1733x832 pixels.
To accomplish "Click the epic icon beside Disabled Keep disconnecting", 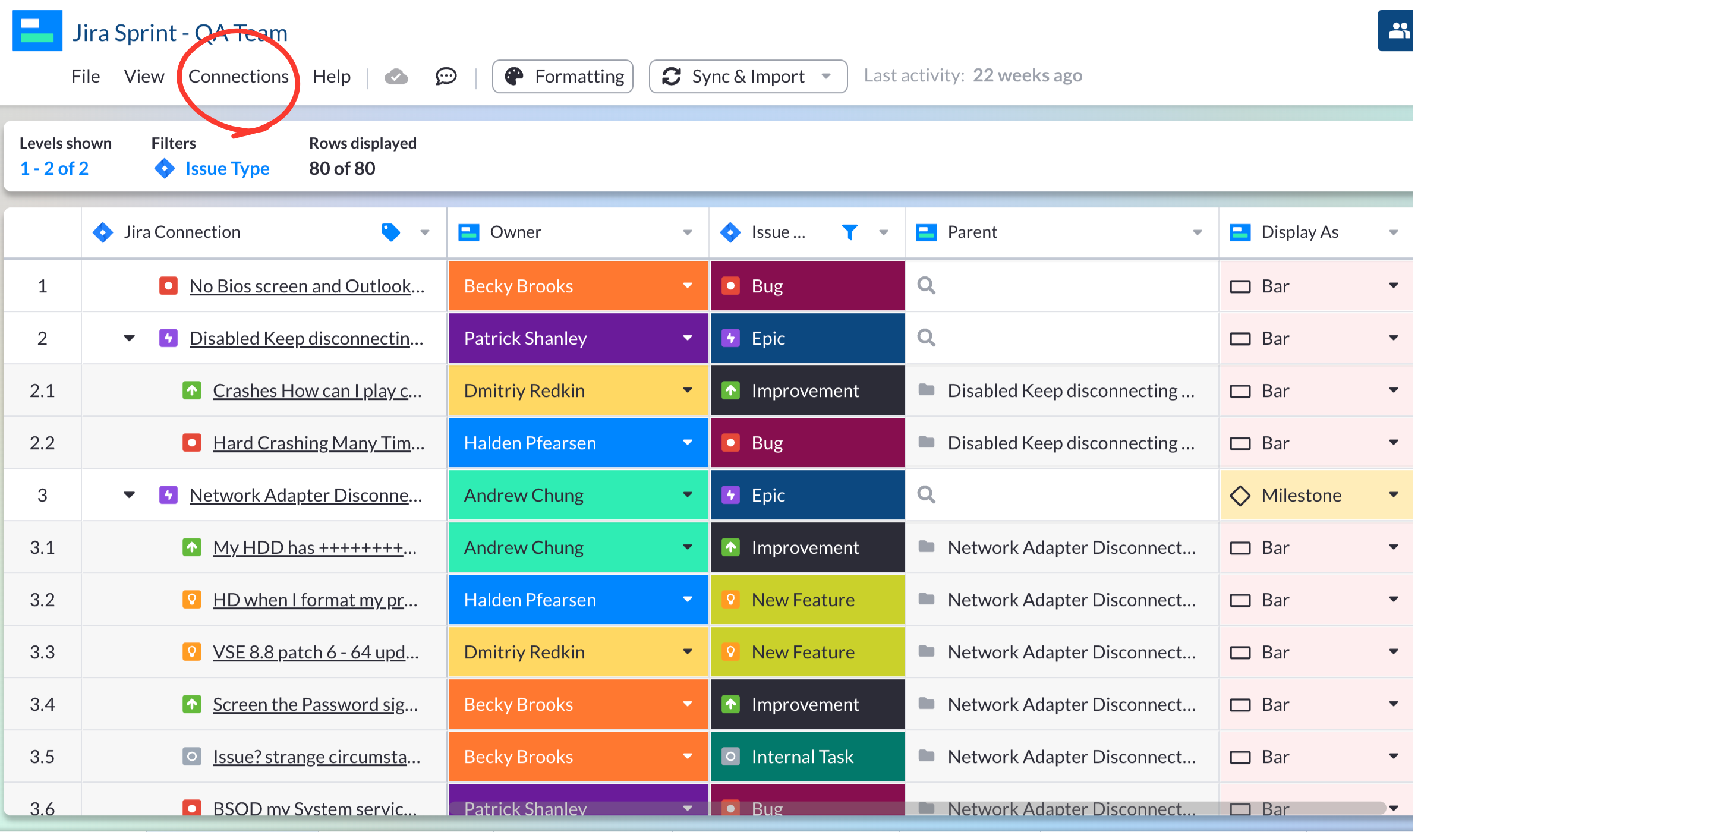I will pos(168,338).
